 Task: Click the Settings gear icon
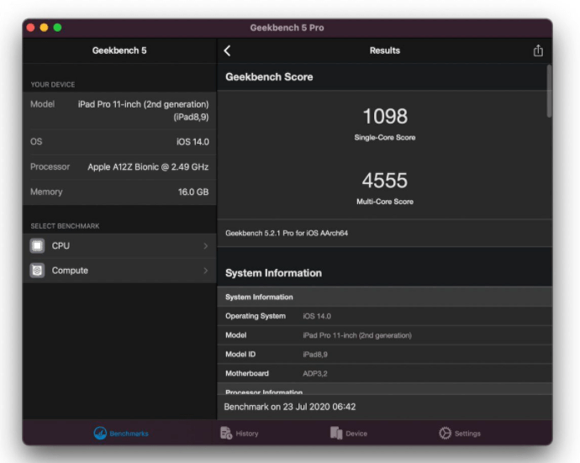point(445,433)
